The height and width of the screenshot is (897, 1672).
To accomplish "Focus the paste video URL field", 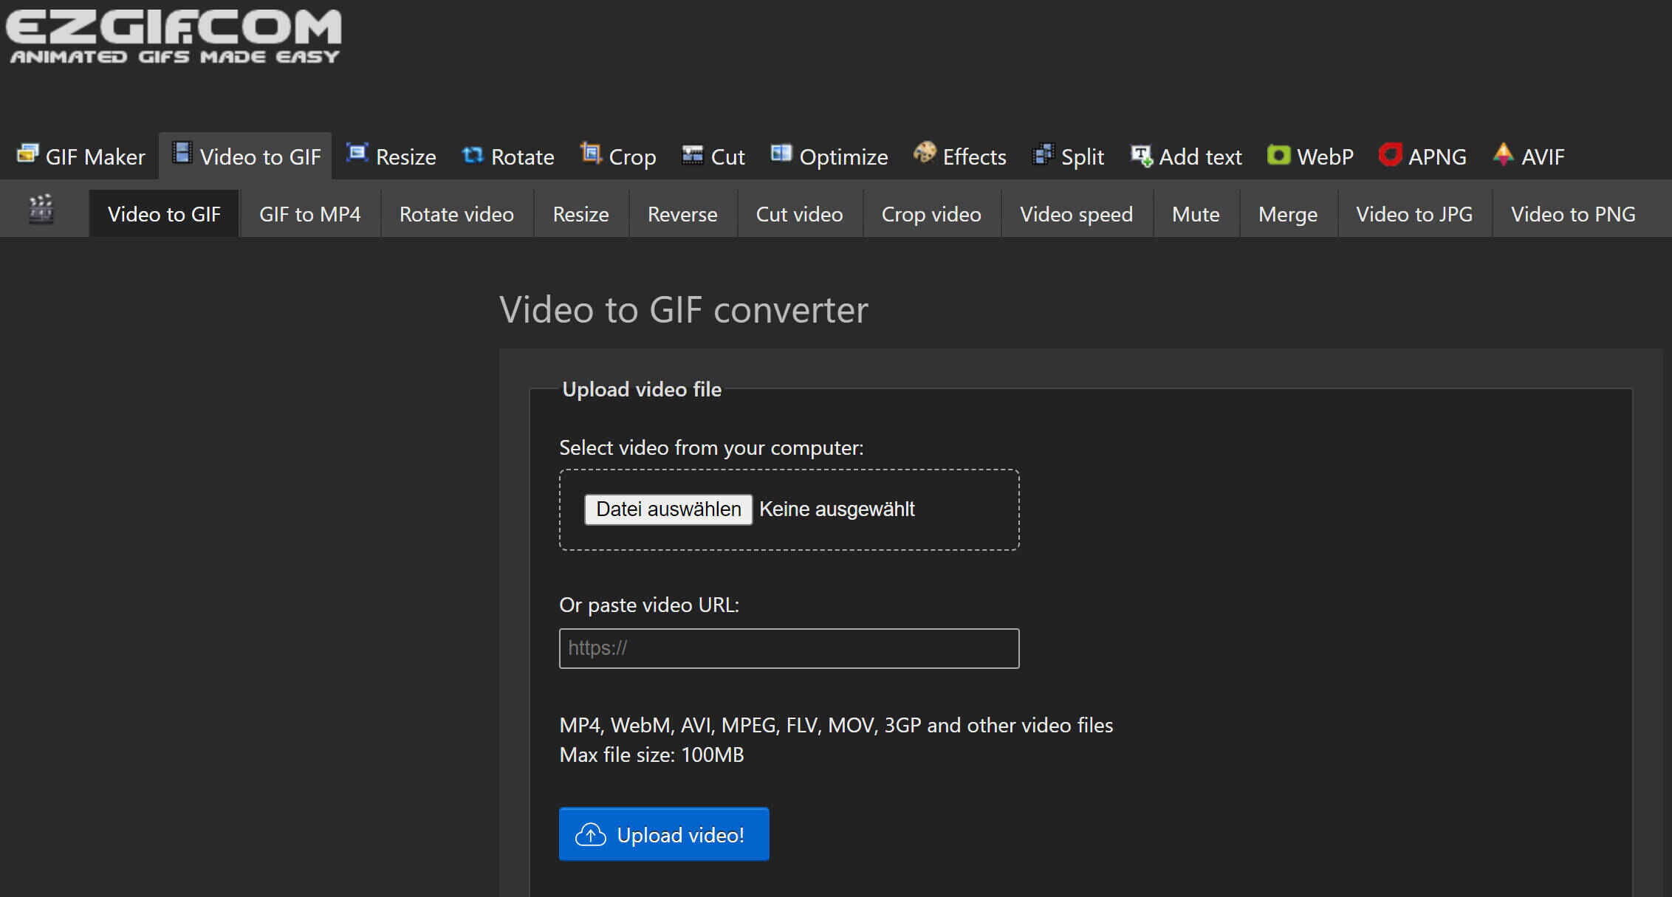I will click(789, 648).
